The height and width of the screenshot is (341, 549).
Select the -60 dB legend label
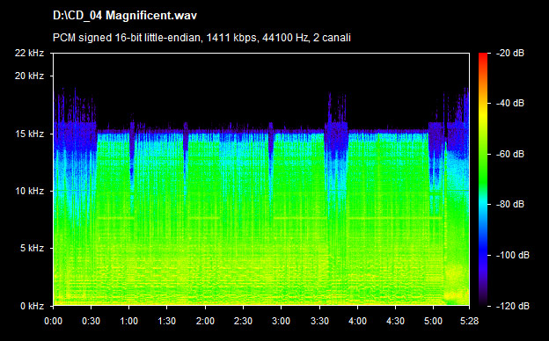pos(510,154)
